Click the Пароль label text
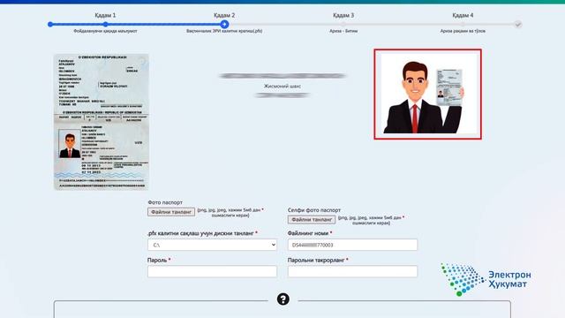This screenshot has height=318, width=565. 157,260
